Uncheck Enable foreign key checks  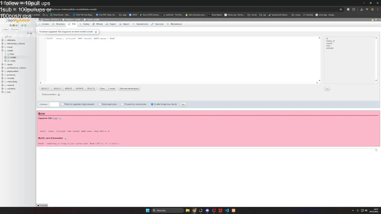pos(152,104)
